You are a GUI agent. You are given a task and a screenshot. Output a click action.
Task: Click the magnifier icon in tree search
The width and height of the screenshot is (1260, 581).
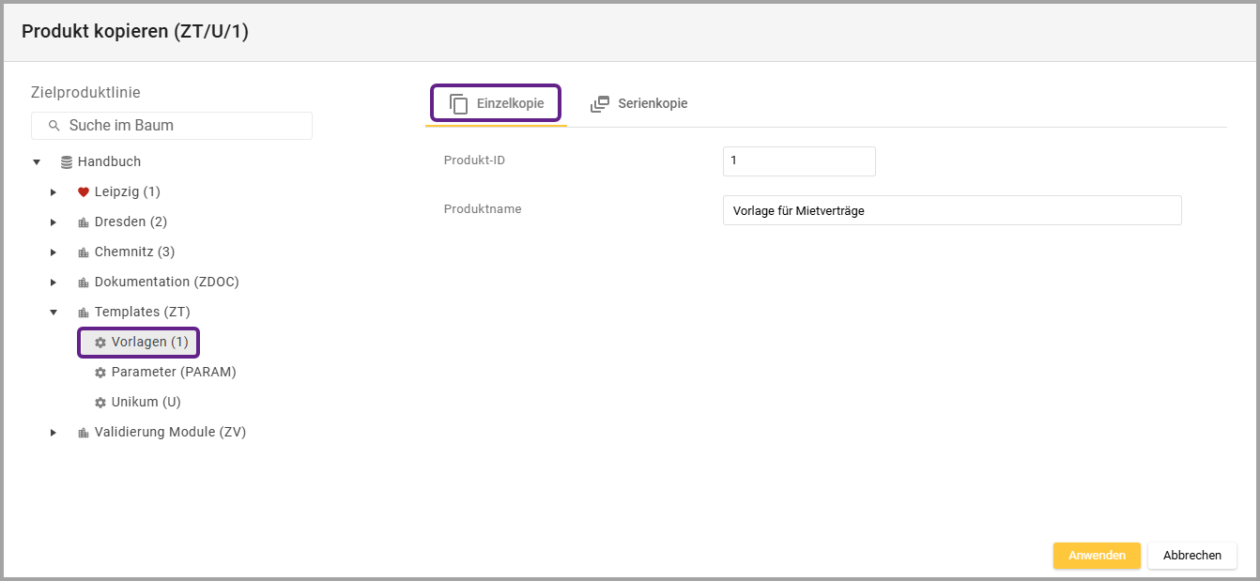54,126
